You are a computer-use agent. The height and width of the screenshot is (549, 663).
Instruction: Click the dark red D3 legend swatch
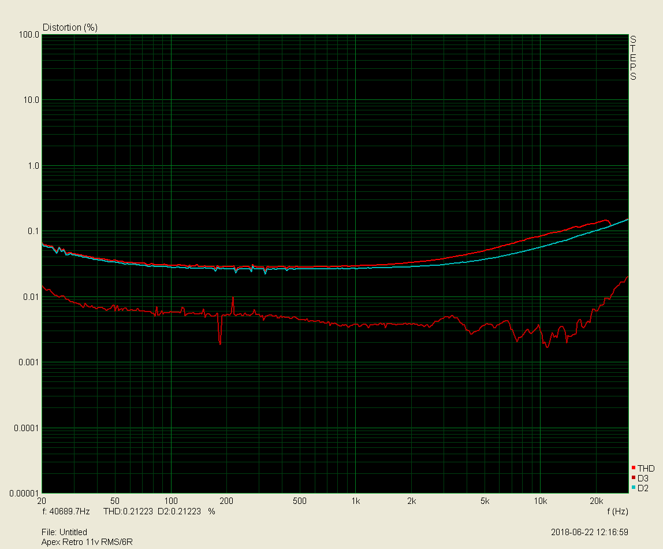pyautogui.click(x=634, y=477)
